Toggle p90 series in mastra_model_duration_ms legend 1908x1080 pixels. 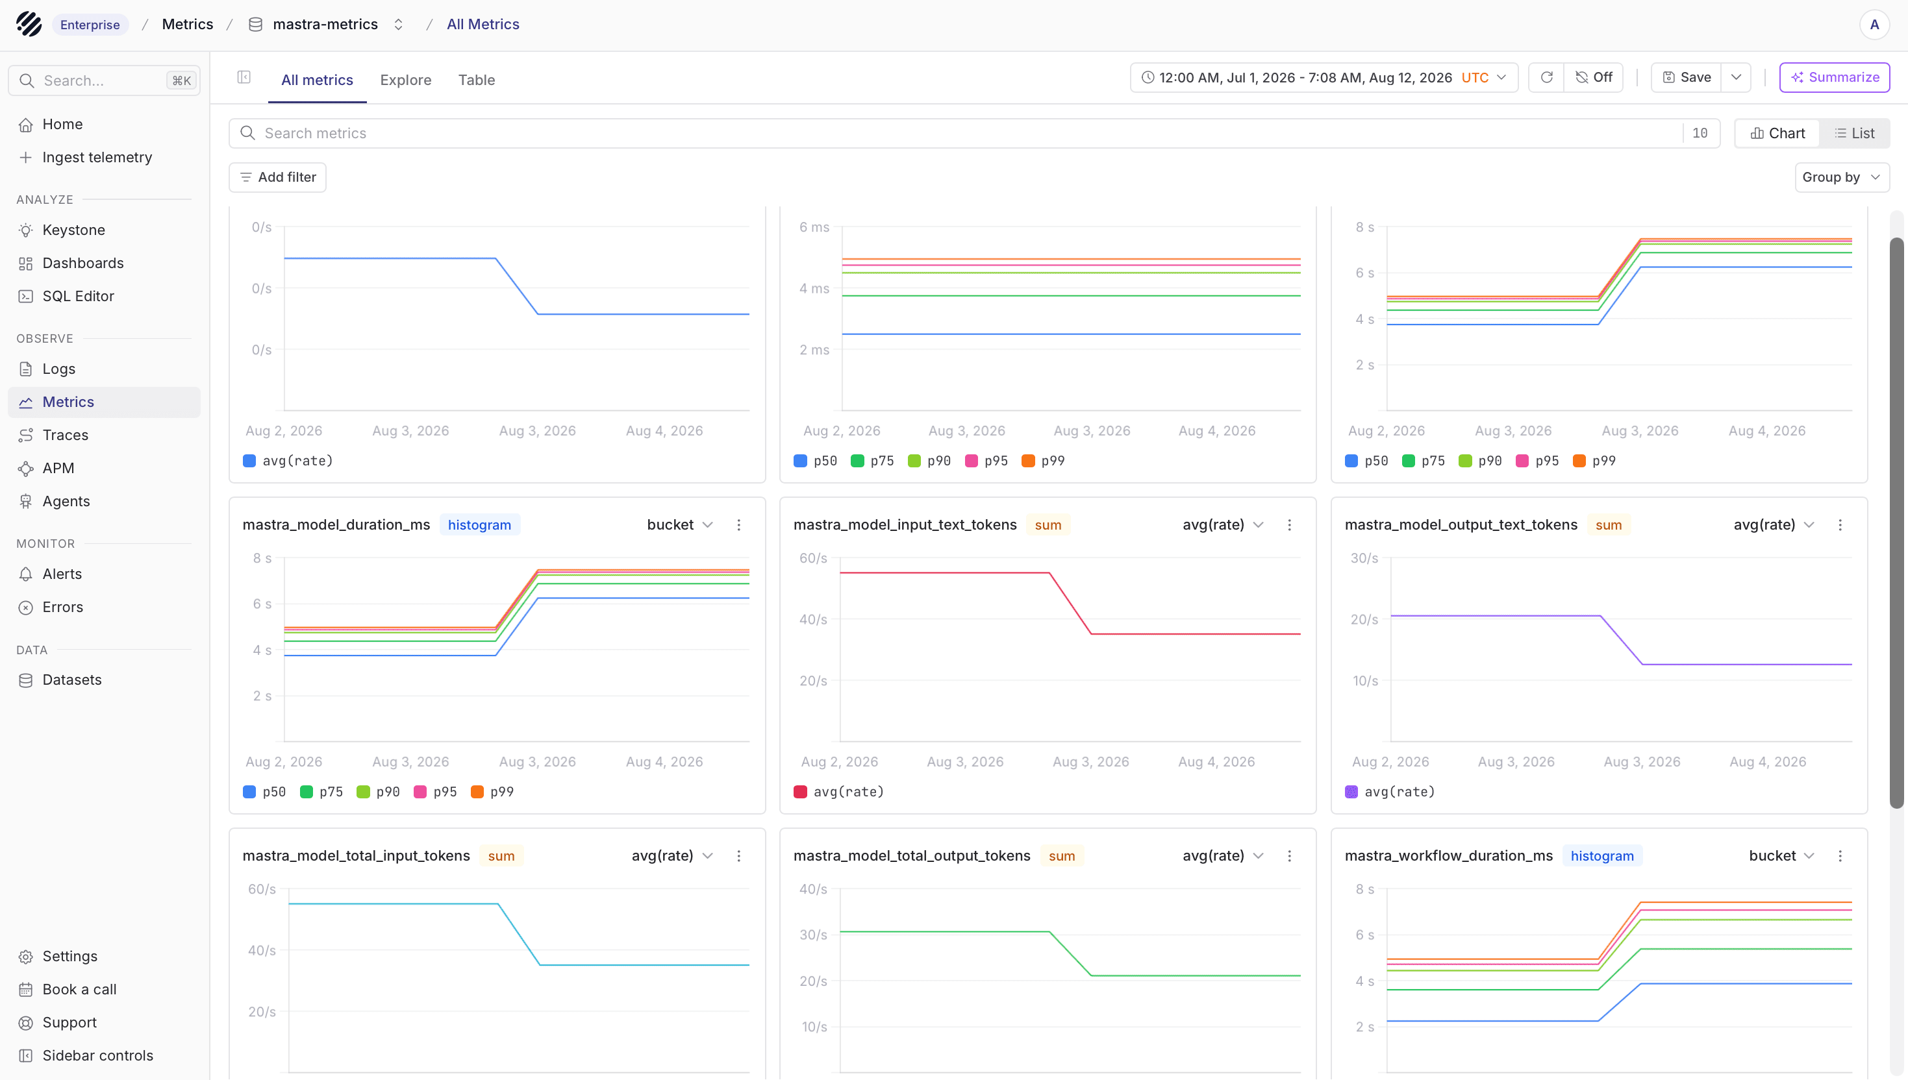(379, 792)
